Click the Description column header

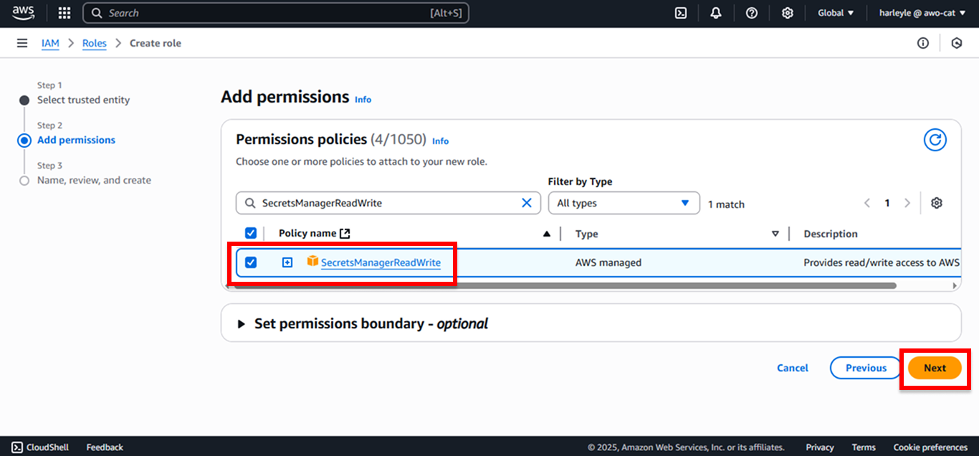(x=831, y=234)
